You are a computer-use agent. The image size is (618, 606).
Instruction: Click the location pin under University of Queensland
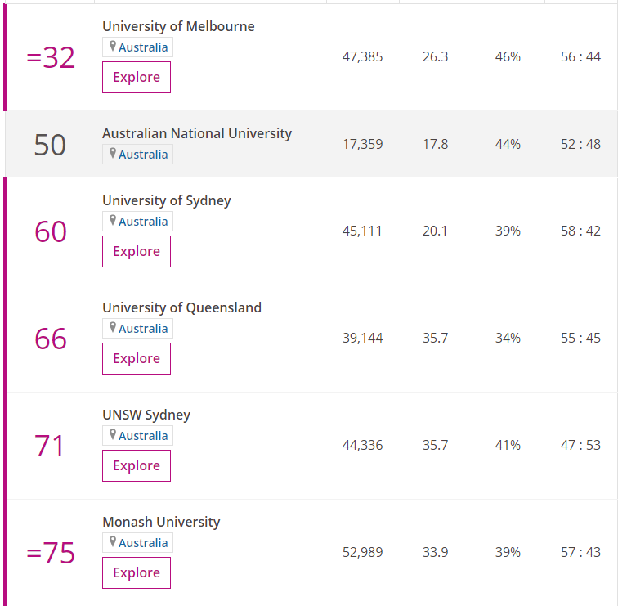coord(113,328)
